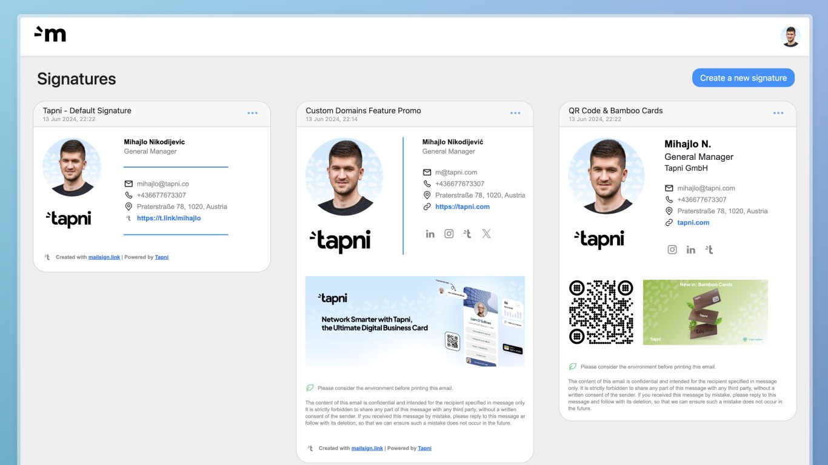
Task: Click Tapni social icon in Custom Domains card
Action: (x=467, y=234)
